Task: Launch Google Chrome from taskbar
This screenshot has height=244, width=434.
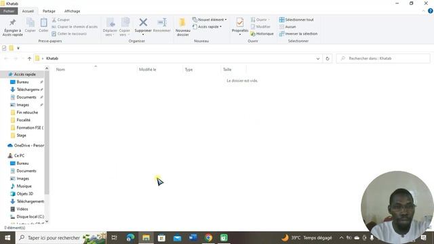Action: [x=208, y=238]
